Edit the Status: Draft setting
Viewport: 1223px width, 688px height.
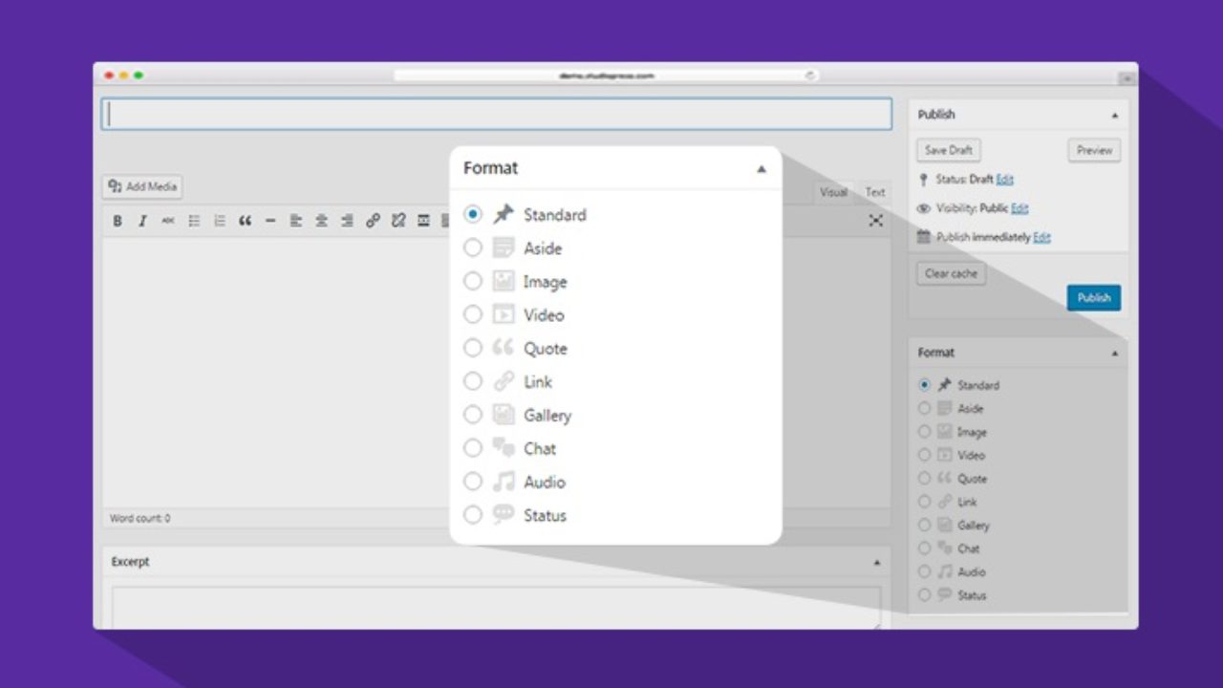point(1004,180)
